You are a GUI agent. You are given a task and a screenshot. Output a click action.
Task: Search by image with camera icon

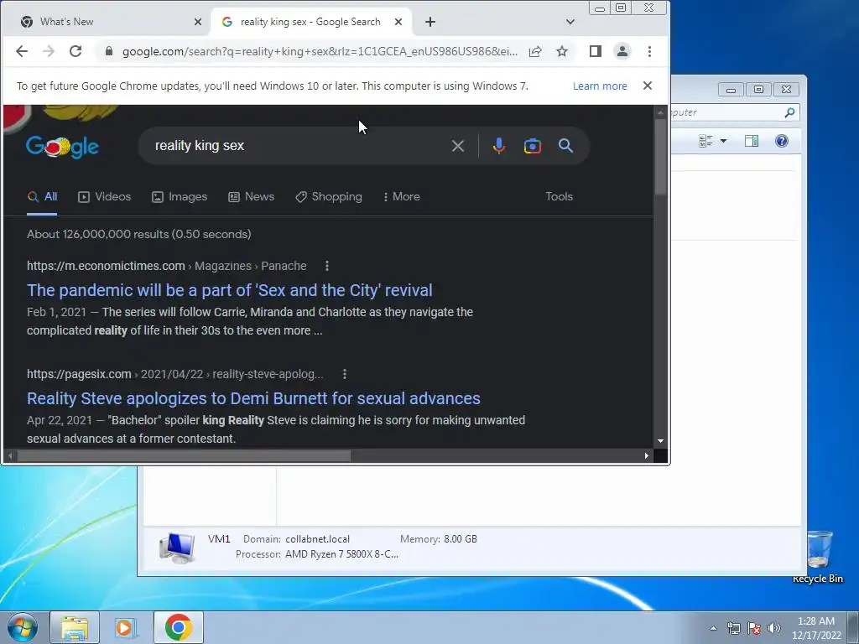pyautogui.click(x=533, y=146)
